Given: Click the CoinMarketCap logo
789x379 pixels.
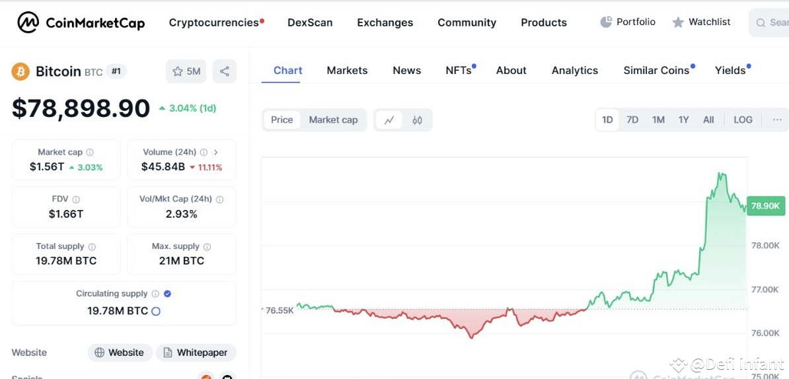Looking at the screenshot, I should pos(81,22).
